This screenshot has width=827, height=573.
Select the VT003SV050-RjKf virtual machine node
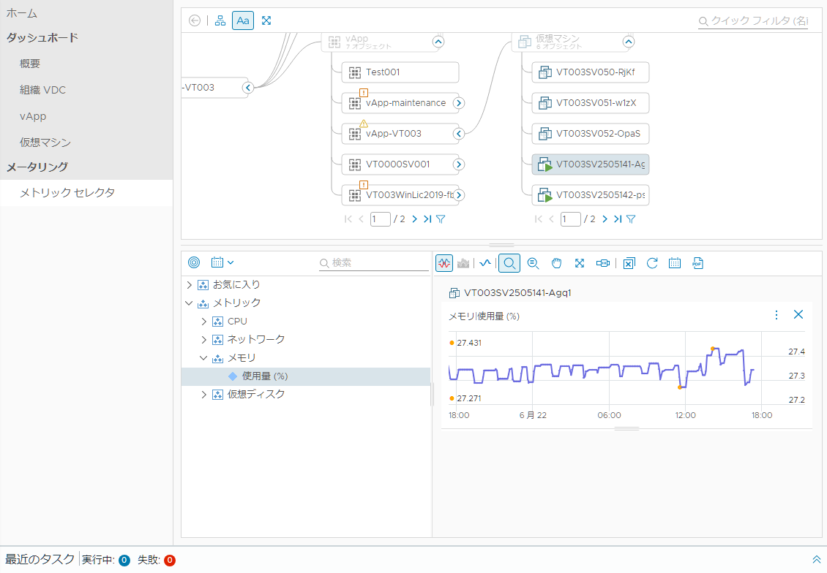(590, 72)
